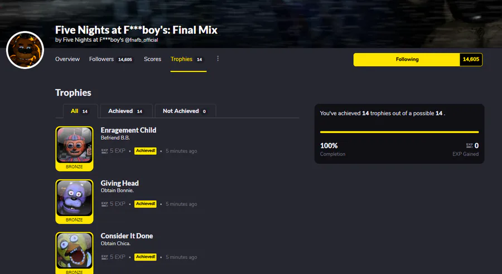
Task: Open the three-dot more options menu
Action: click(218, 59)
